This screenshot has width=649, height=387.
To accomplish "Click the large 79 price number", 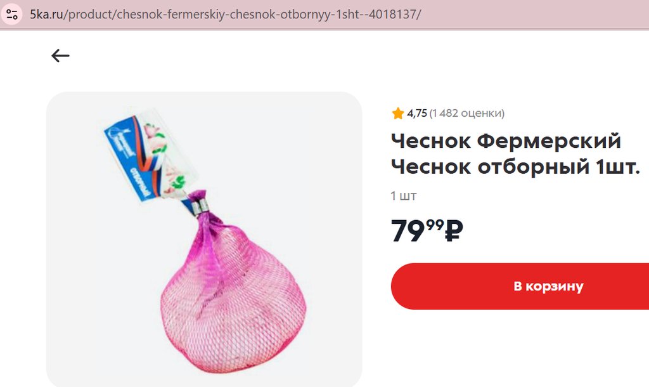I will [408, 231].
